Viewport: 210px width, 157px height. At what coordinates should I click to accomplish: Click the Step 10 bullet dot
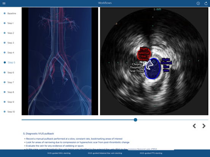[5, 111]
